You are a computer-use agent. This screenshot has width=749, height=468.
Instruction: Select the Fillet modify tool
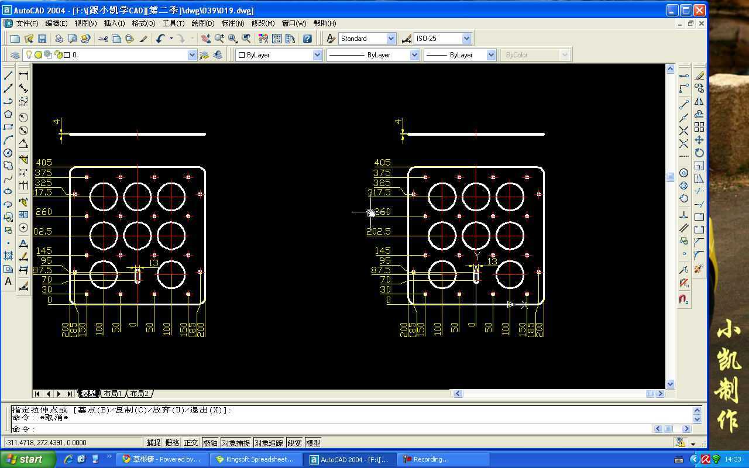coord(699,256)
